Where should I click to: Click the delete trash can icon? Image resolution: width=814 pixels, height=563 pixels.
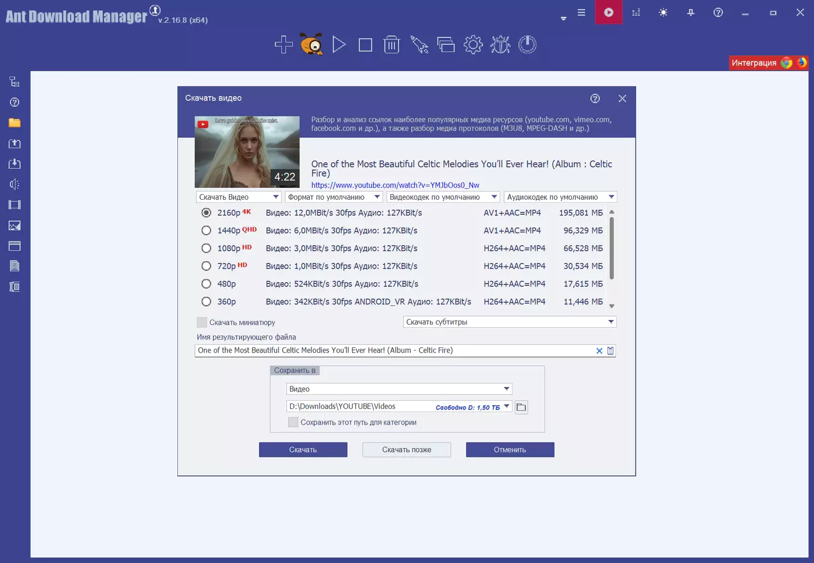pyautogui.click(x=392, y=45)
